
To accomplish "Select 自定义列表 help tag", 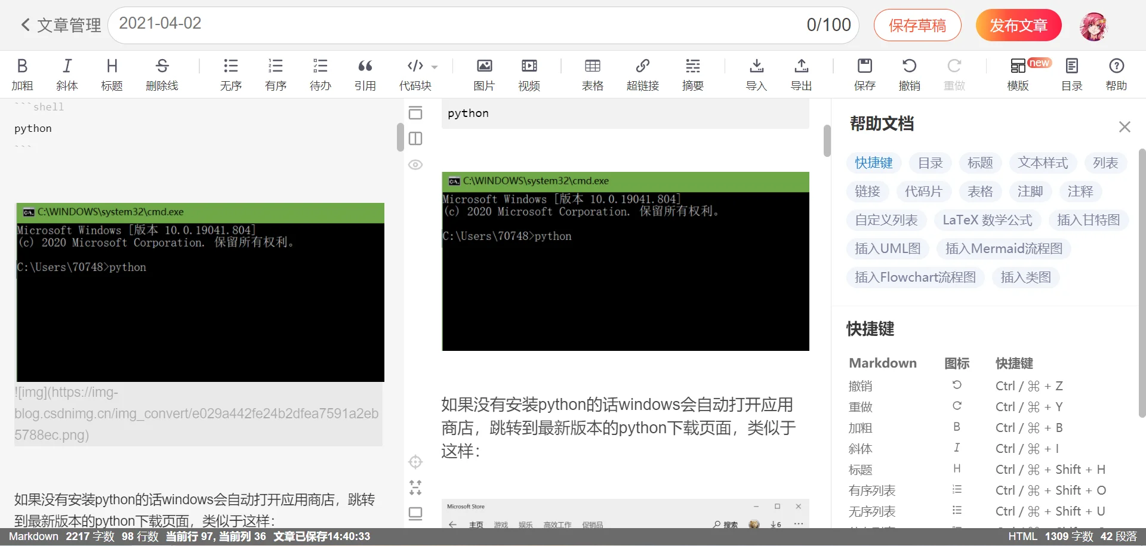I will click(886, 220).
